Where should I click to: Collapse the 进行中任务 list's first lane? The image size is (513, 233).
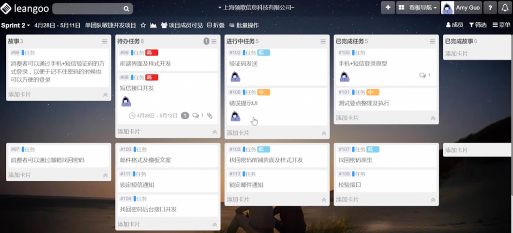tap(324, 133)
